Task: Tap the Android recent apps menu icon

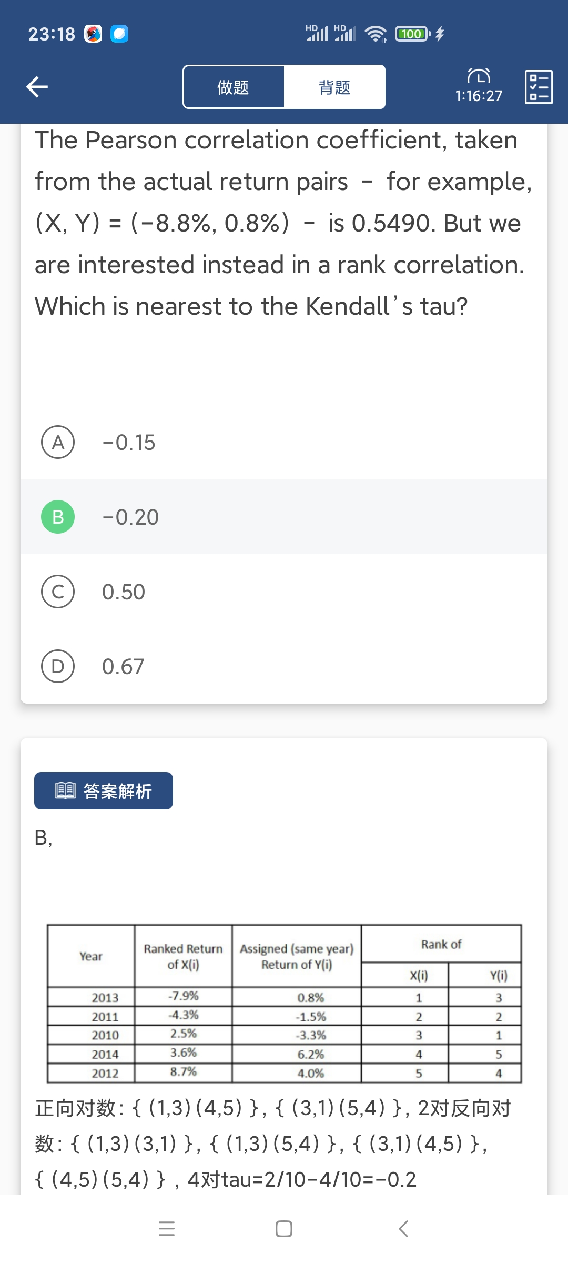Action: [x=167, y=1229]
